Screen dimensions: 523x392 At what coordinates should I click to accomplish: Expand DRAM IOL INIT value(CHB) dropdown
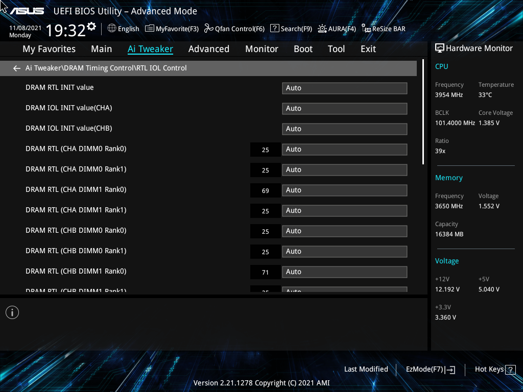coord(345,129)
